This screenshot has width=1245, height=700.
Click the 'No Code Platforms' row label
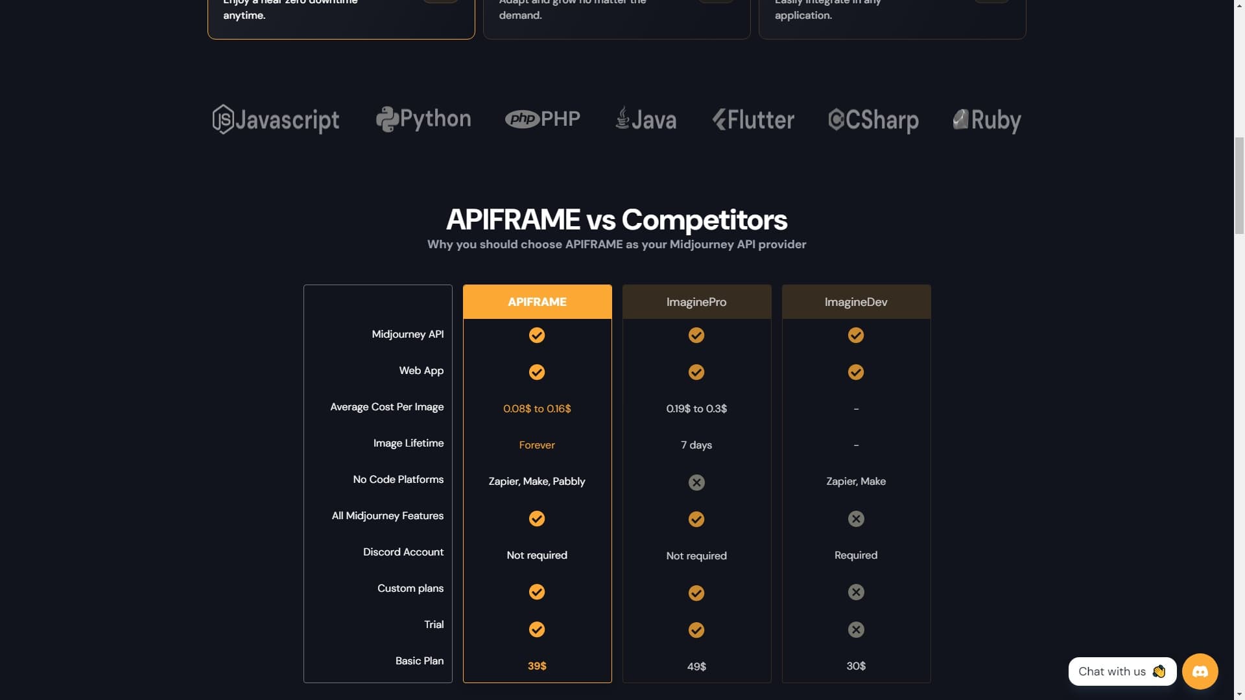tap(398, 479)
